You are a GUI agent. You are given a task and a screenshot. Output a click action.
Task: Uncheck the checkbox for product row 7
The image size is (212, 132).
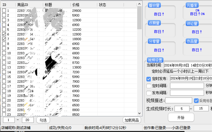tap(4, 39)
